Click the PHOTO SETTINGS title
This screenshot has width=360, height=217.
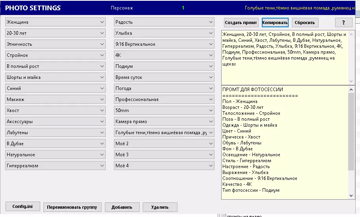point(33,8)
